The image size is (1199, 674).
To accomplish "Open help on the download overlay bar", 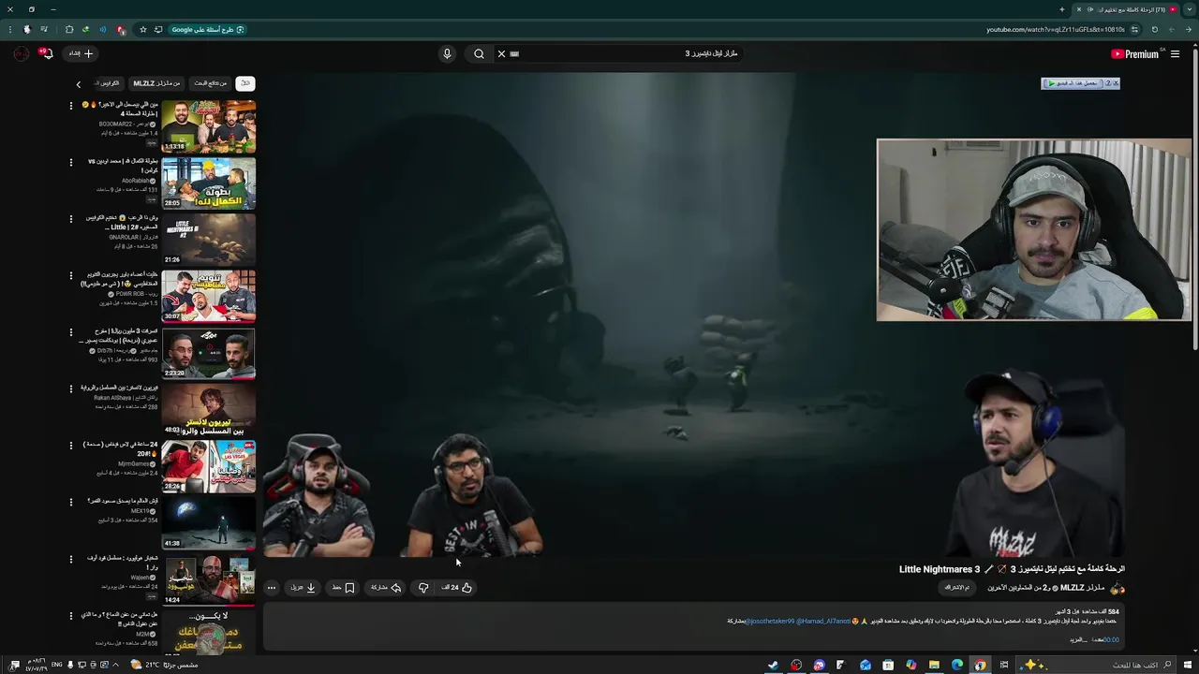I will point(1106,83).
